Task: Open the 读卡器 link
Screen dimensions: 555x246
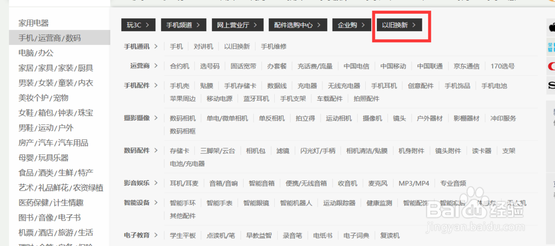Action: coord(482,151)
